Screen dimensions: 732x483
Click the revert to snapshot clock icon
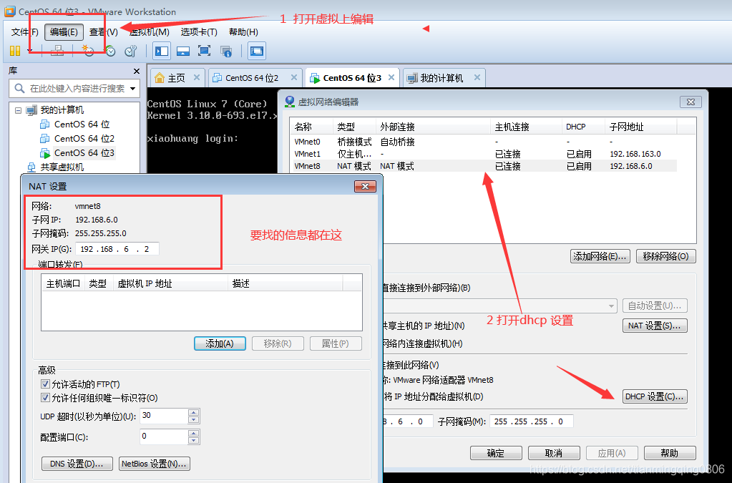(x=109, y=51)
